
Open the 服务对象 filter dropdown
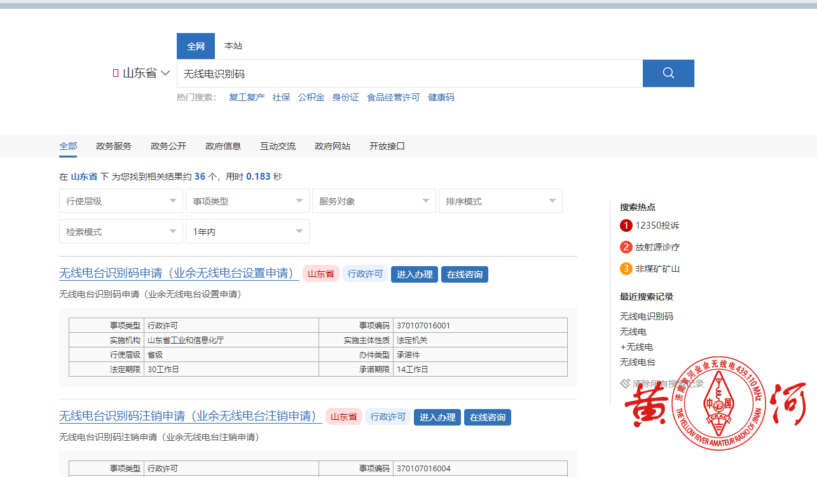pos(374,201)
